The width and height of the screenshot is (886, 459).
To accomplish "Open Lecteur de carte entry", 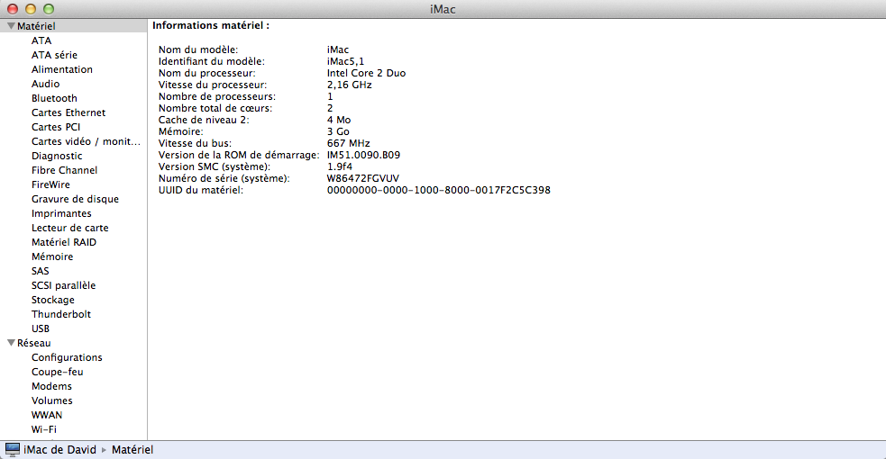I will click(70, 228).
